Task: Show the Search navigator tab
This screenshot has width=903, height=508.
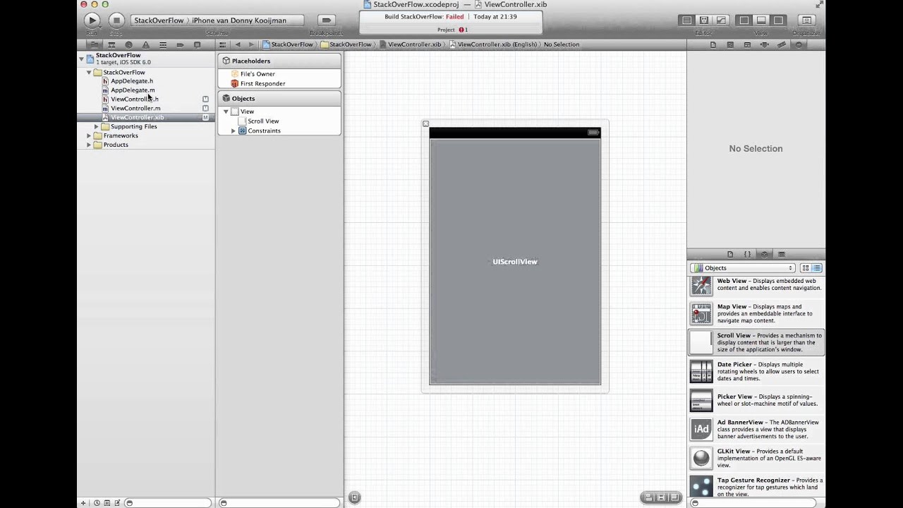Action: pyautogui.click(x=128, y=44)
